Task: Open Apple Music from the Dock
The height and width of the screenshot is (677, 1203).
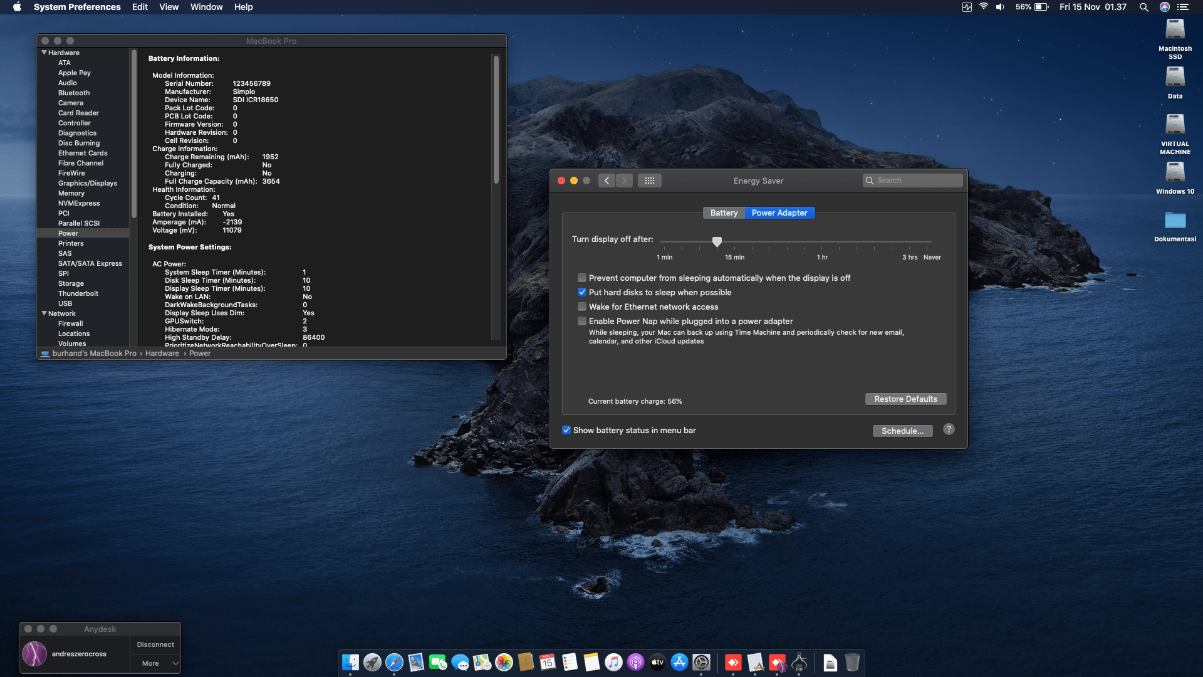Action: (x=613, y=663)
